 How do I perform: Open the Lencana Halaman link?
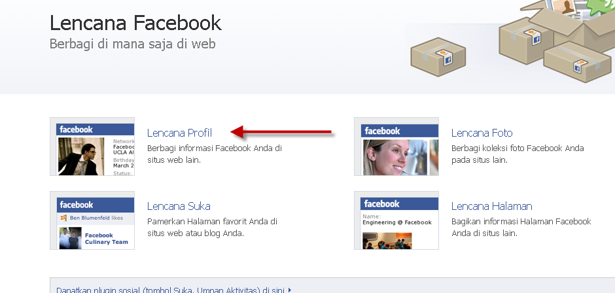(x=491, y=206)
